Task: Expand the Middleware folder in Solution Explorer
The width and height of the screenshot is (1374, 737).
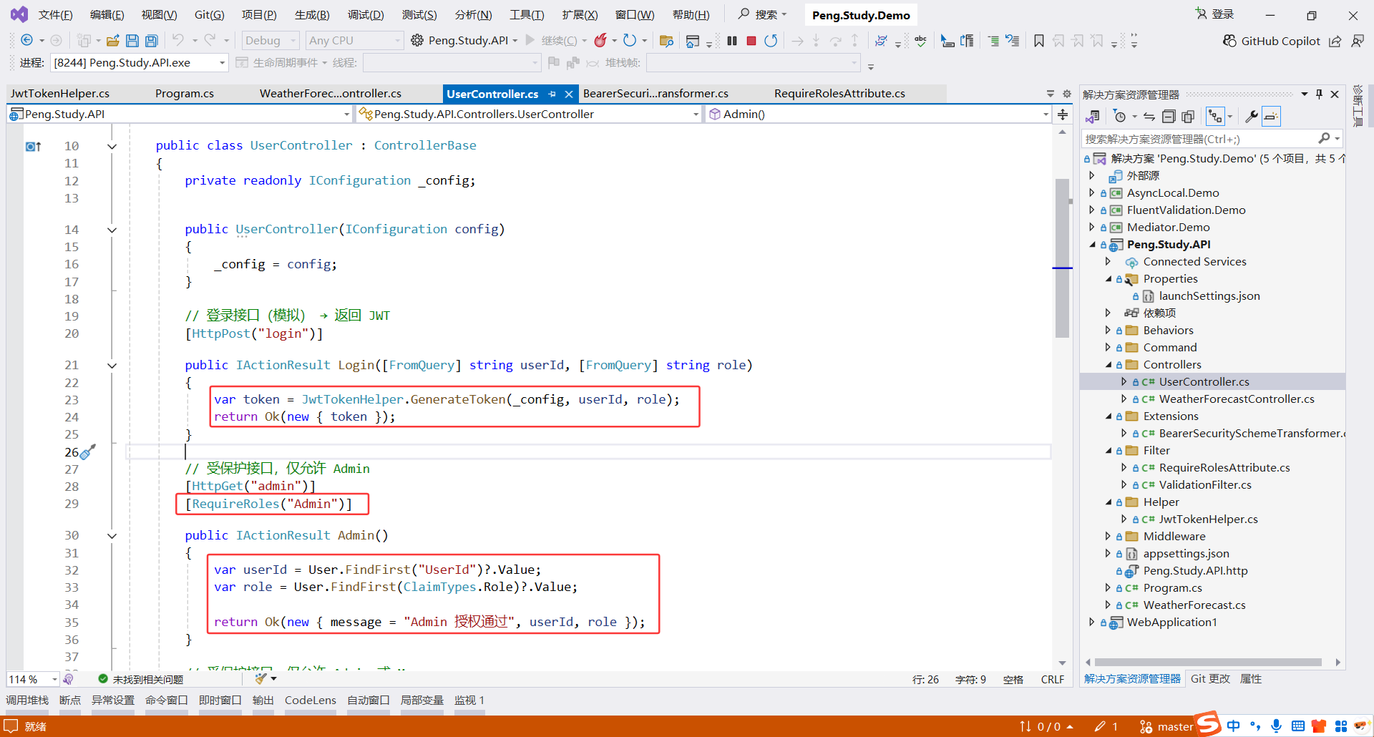Action: (1108, 536)
